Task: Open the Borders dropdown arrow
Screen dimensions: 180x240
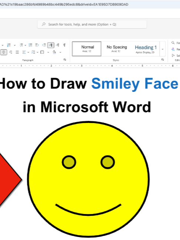Action: (x=48, y=52)
